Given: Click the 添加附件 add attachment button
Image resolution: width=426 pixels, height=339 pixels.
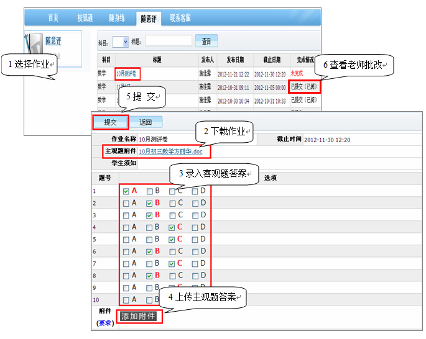Looking at the screenshot, I should pyautogui.click(x=139, y=316).
